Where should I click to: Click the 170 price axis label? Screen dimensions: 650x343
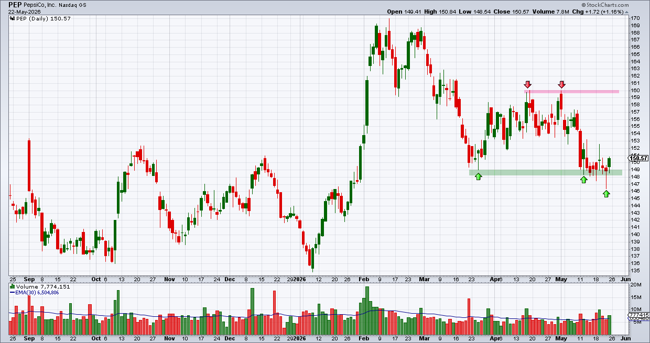pyautogui.click(x=635, y=18)
